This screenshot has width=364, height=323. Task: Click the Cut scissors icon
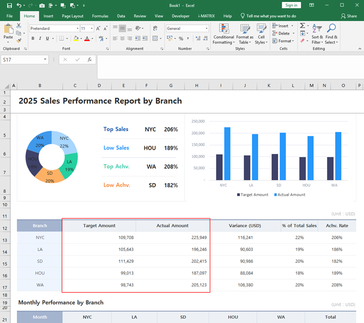tap(19, 26)
